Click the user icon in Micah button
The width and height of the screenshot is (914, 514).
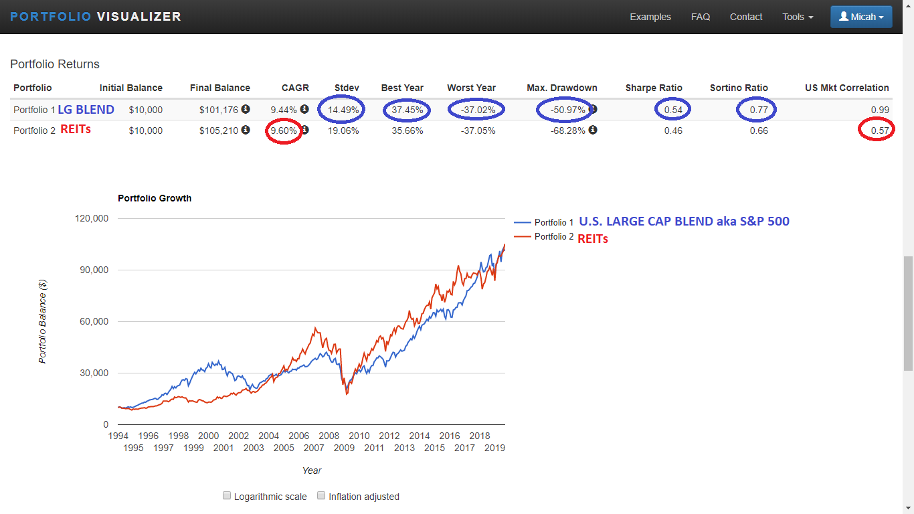click(x=844, y=17)
